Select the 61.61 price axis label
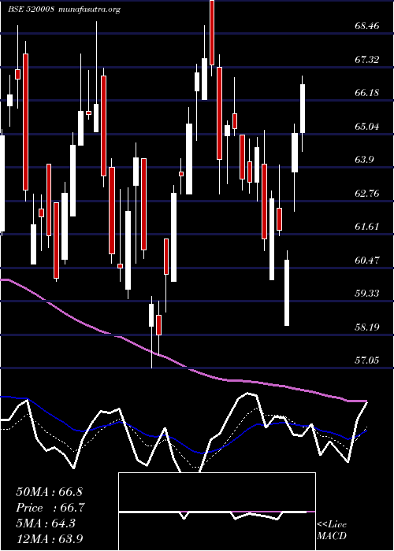Screen dimensions: 394x551 (x=367, y=227)
